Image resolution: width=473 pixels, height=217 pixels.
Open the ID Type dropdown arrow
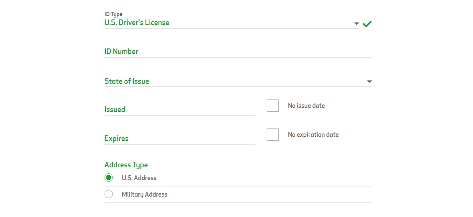pyautogui.click(x=357, y=24)
